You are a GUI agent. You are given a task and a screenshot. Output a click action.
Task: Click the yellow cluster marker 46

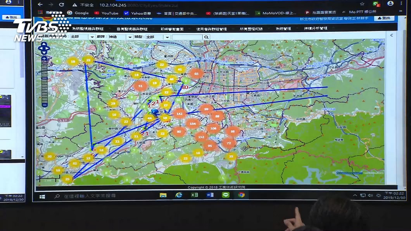(x=171, y=79)
